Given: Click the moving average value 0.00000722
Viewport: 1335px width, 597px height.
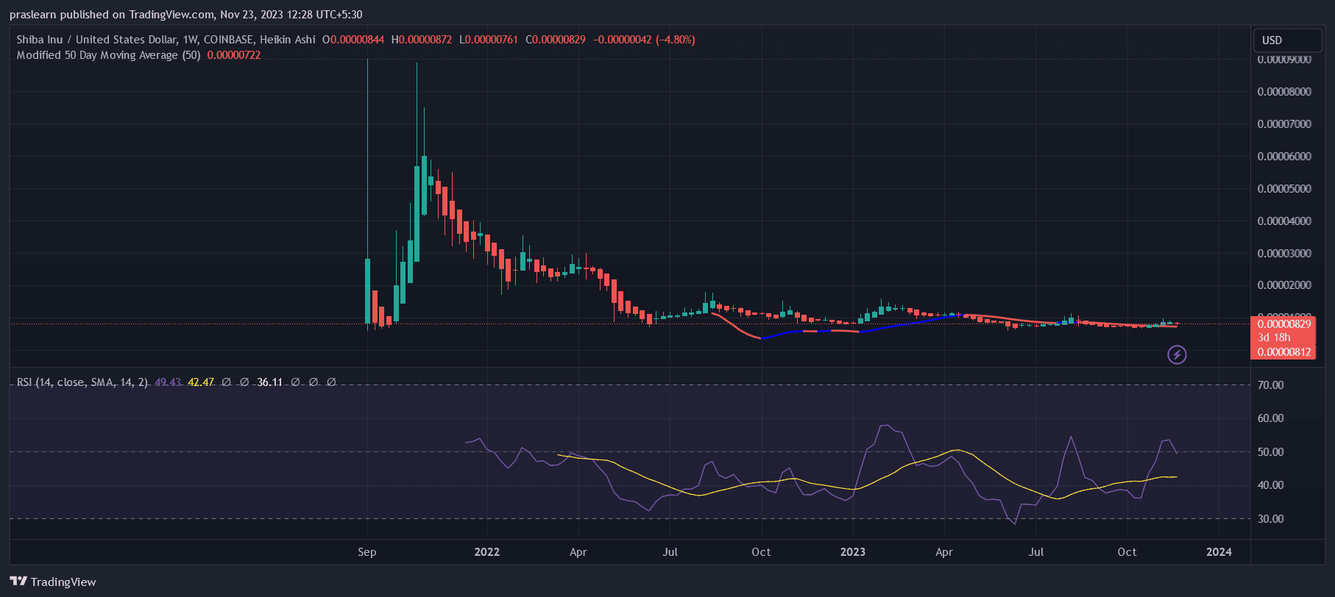Looking at the screenshot, I should pyautogui.click(x=234, y=55).
